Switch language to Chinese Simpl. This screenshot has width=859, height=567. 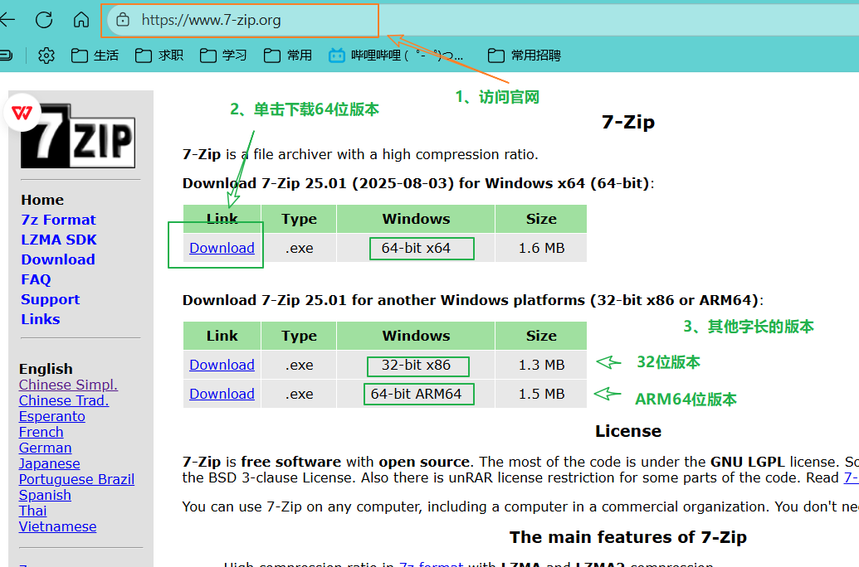69,385
